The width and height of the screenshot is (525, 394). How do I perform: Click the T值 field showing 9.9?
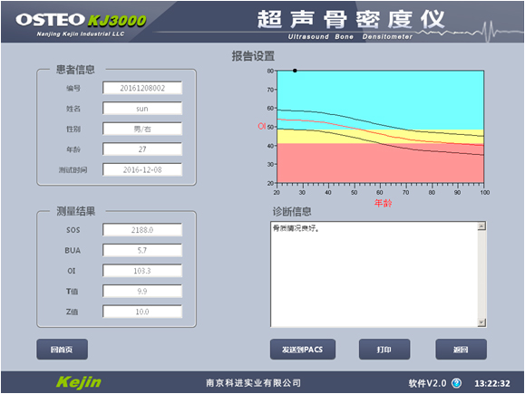(x=142, y=291)
